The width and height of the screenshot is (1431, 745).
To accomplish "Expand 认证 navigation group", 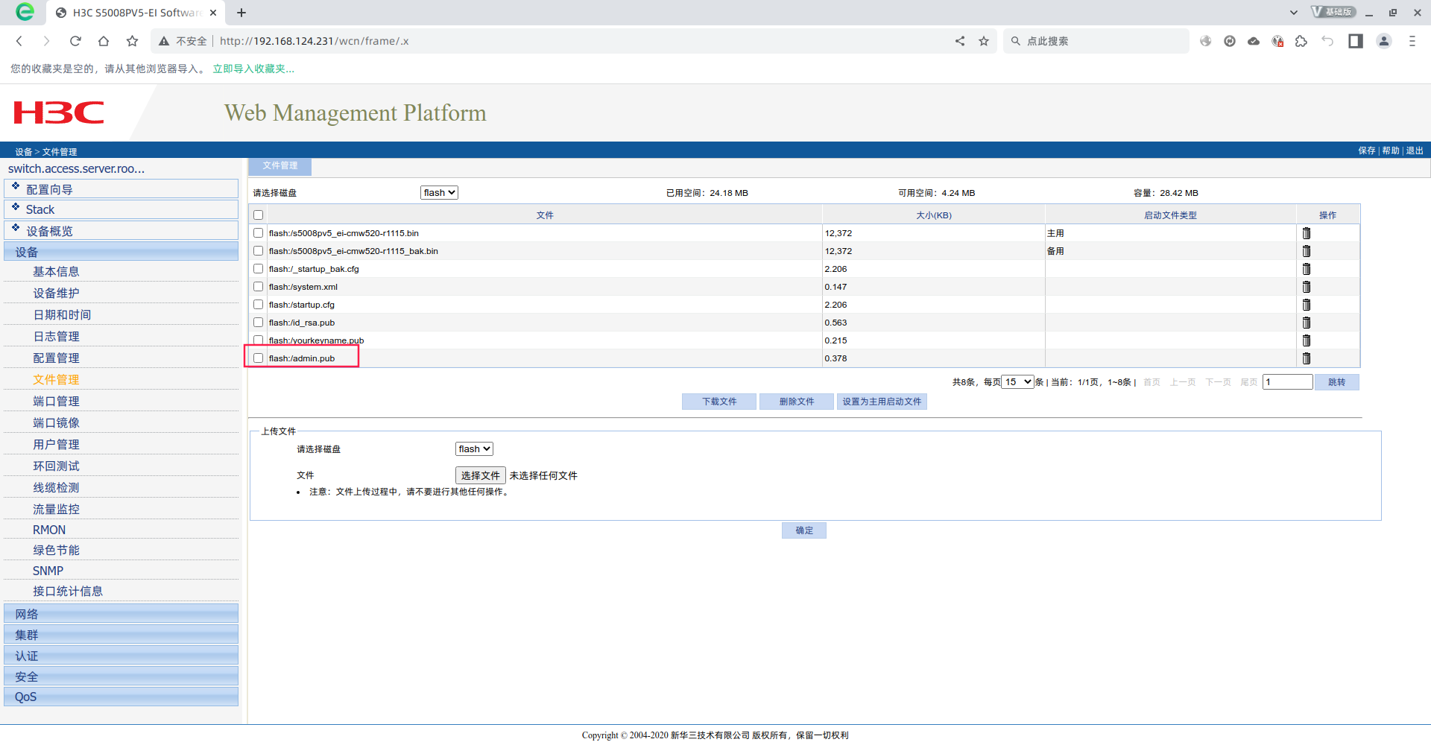I will click(121, 656).
